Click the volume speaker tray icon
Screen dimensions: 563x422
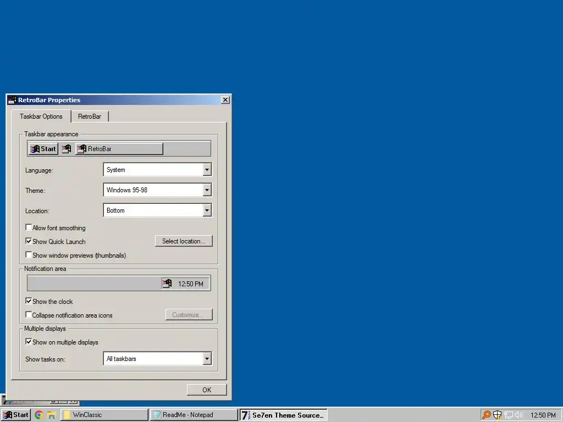click(x=519, y=415)
